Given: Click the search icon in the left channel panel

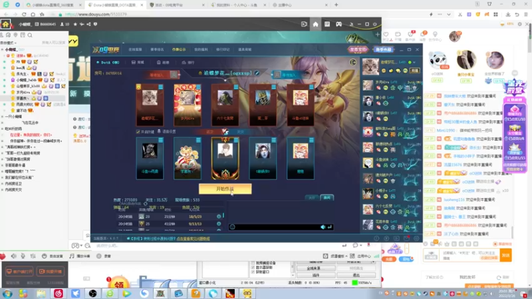Looking at the screenshot, I should coord(30,35).
